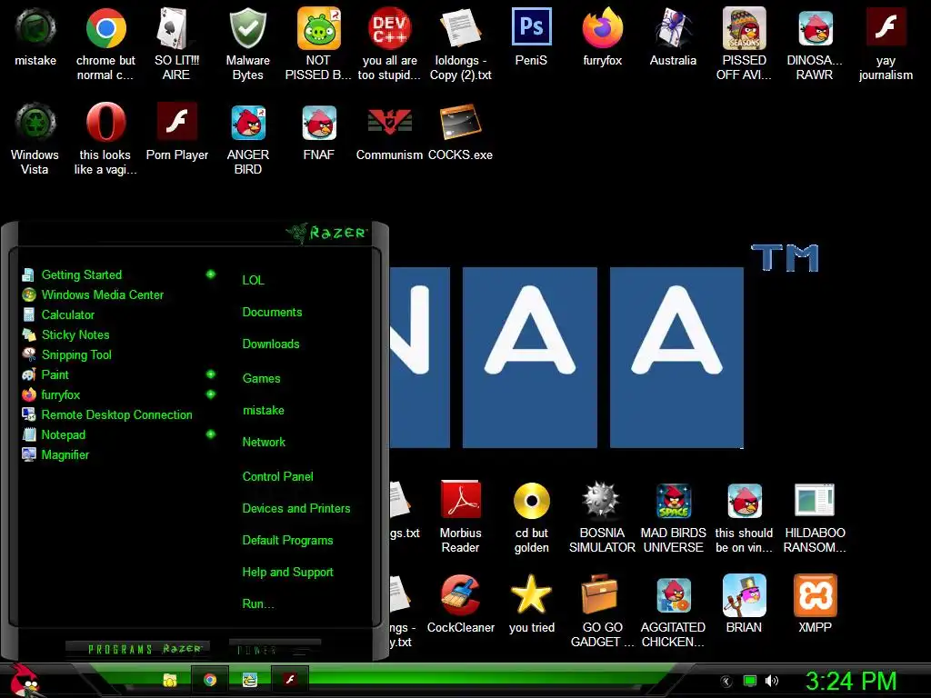Open 'chrome but normal c...' Chrome shortcut
The width and height of the screenshot is (931, 698).
click(x=105, y=28)
